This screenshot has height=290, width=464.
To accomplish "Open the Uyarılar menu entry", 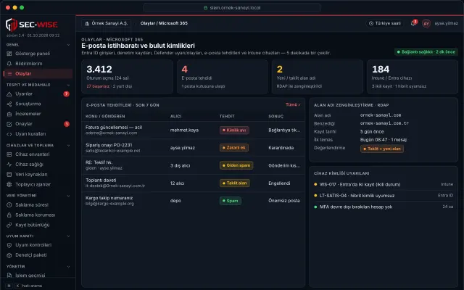I will tap(38, 94).
